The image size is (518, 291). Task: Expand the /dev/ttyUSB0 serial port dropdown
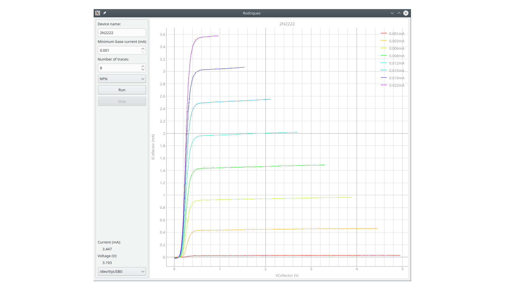[x=122, y=271]
